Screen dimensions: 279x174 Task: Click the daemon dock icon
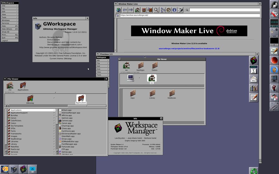click(x=274, y=88)
